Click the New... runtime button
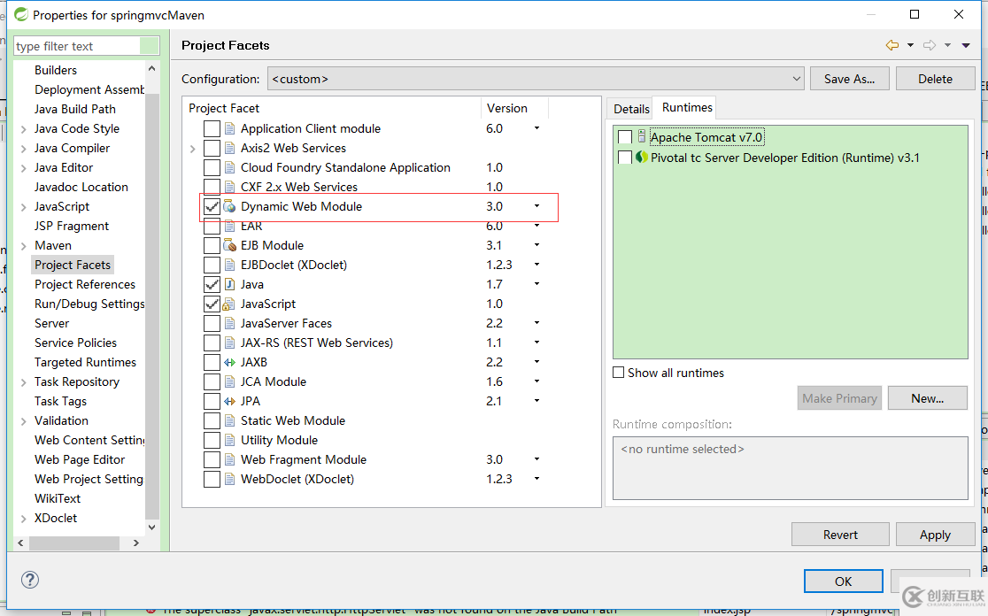The image size is (988, 616). click(928, 398)
